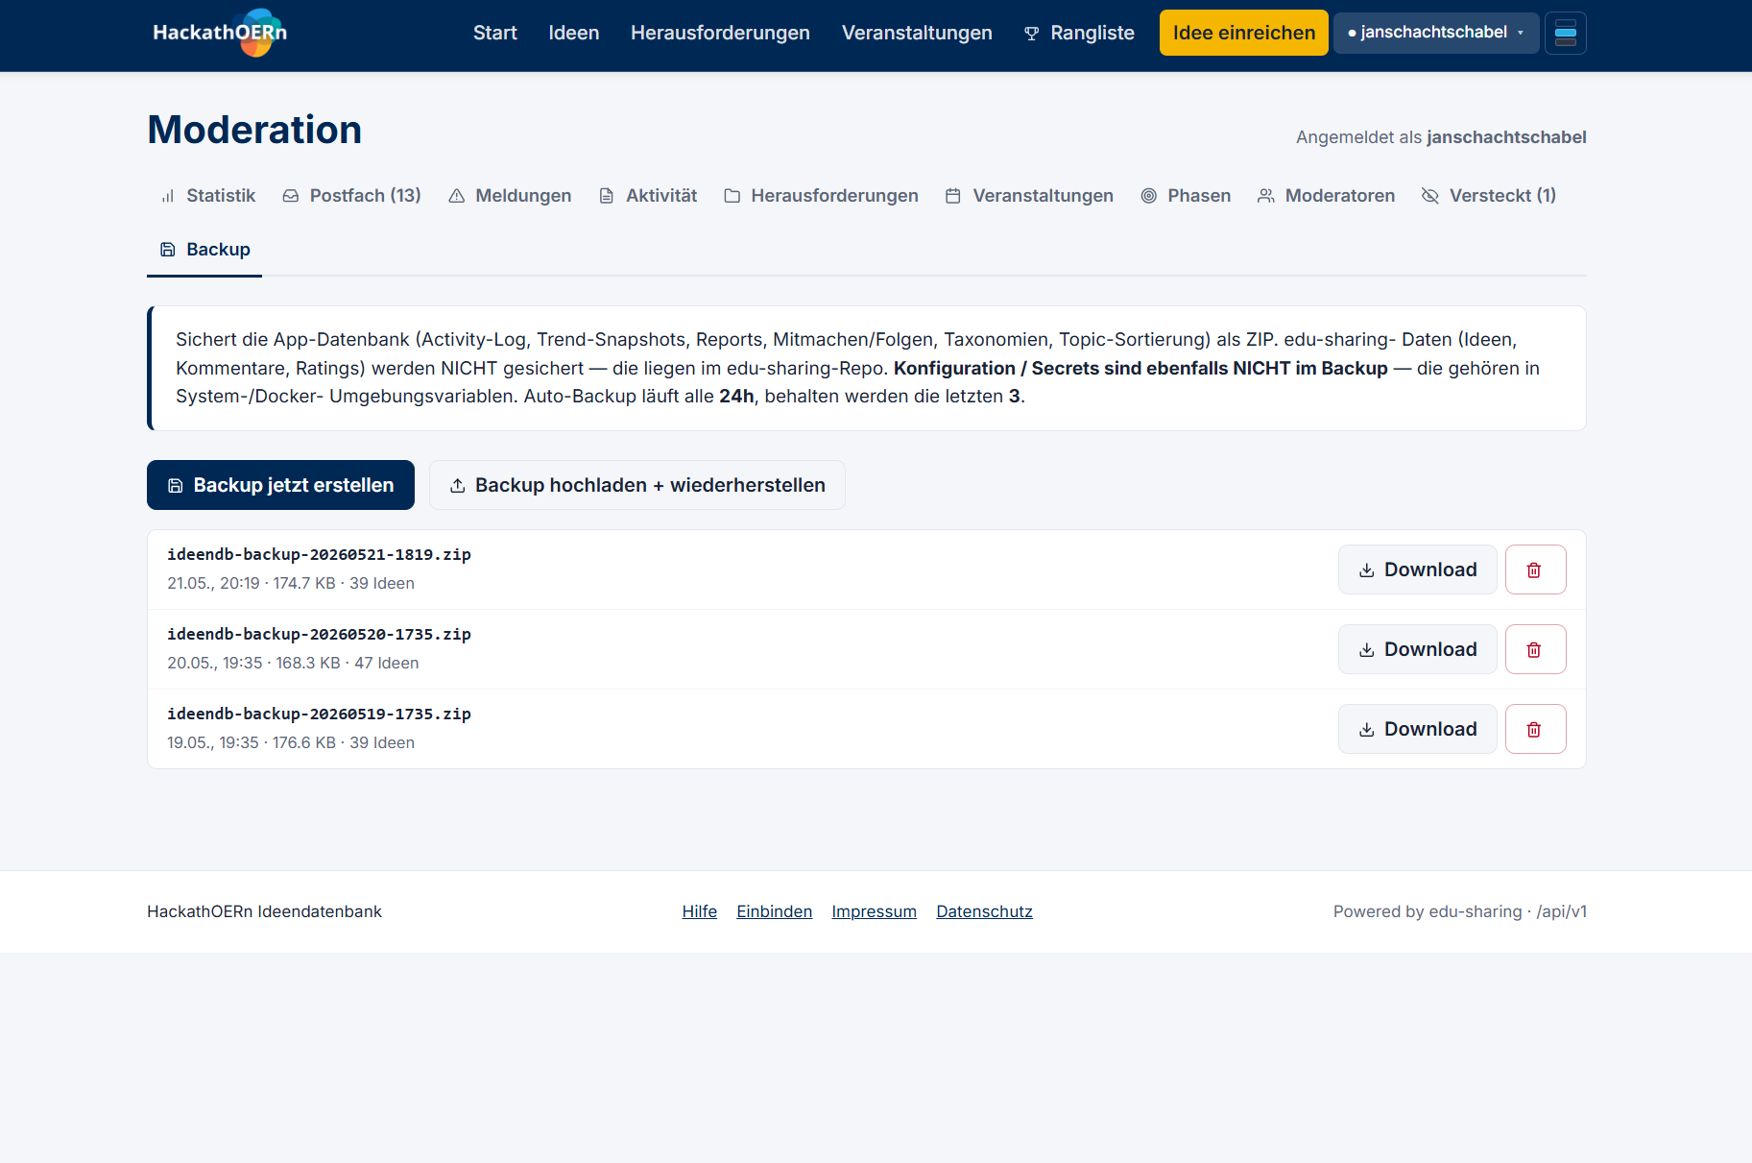
Task: Select filename ideendb-backup-20260519-1735.zip
Action: pos(319,714)
